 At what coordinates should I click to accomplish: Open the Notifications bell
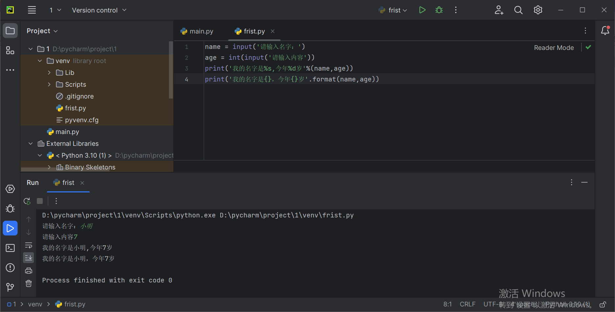pos(605,31)
